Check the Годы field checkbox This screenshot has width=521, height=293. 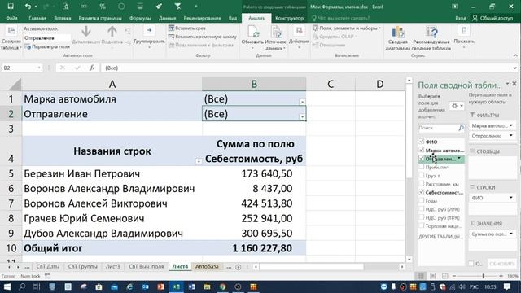click(x=422, y=201)
